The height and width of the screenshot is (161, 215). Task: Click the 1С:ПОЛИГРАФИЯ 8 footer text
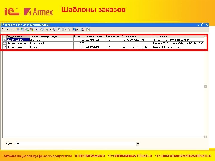tap(89, 156)
